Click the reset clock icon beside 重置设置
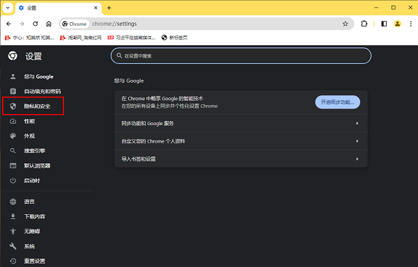This screenshot has height=267, width=418. [13, 261]
